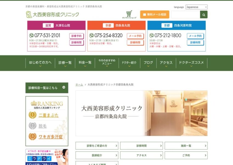Open 今月のおすすめメニュー menu
Screen dimensions: 233x165
pyautogui.click(x=107, y=63)
